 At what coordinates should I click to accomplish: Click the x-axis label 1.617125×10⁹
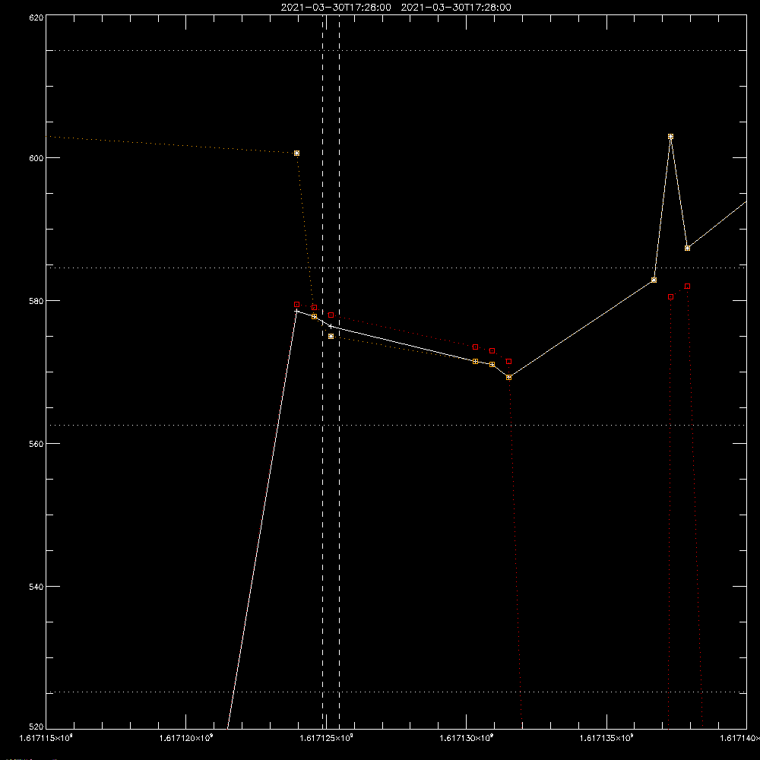pyautogui.click(x=326, y=738)
